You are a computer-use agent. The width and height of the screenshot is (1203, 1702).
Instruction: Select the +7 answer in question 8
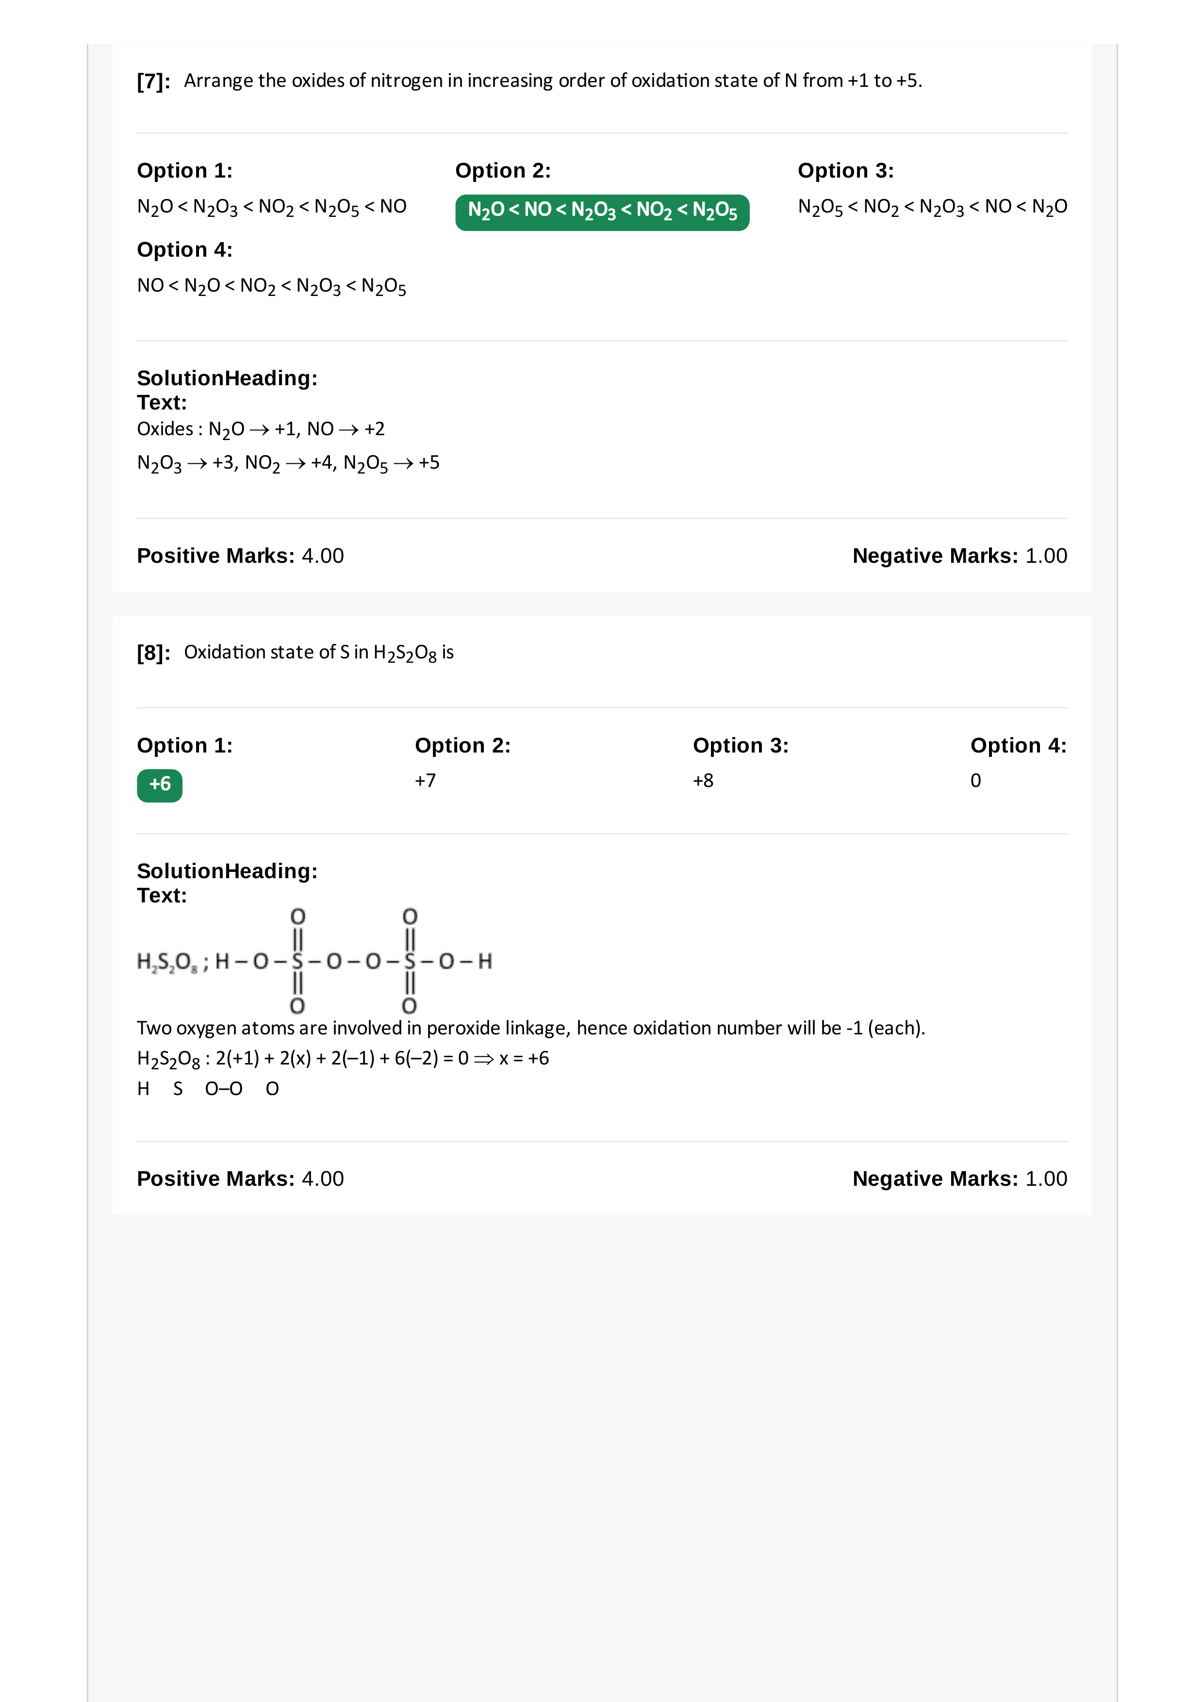point(426,781)
